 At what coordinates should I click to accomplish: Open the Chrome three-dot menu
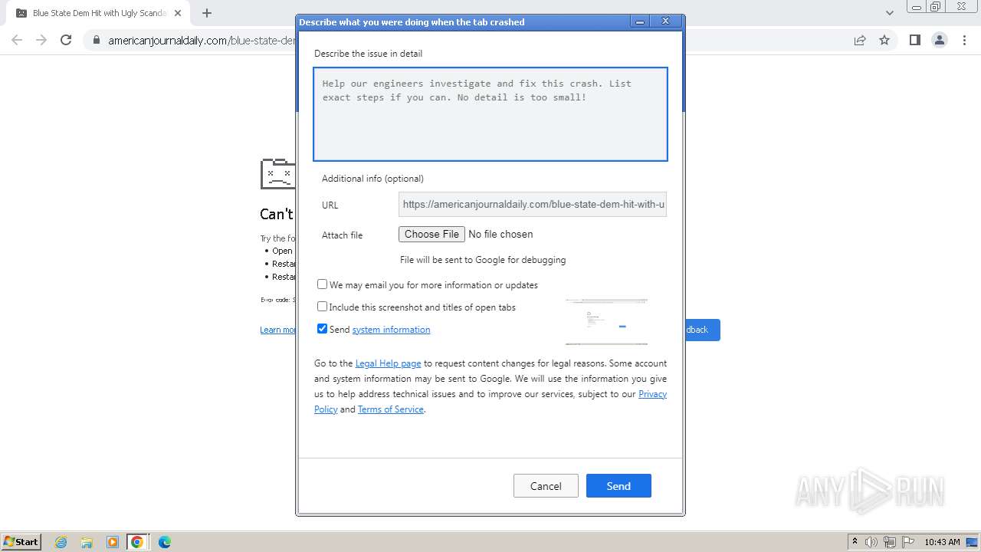(964, 41)
